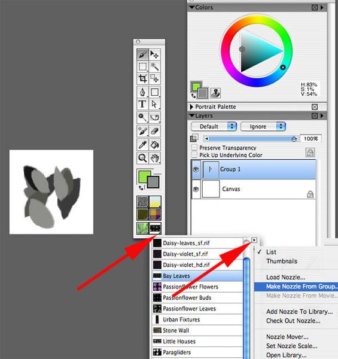Screen dimensions: 338x359
Task: Choose Load Nozzle from the menu
Action: click(285, 277)
